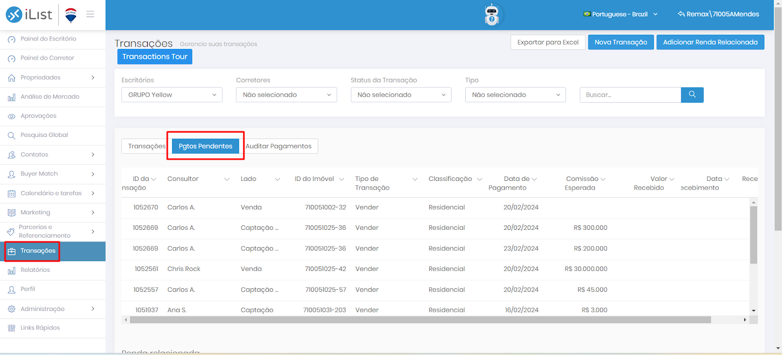Open the Tipo filter dropdown

pos(516,95)
